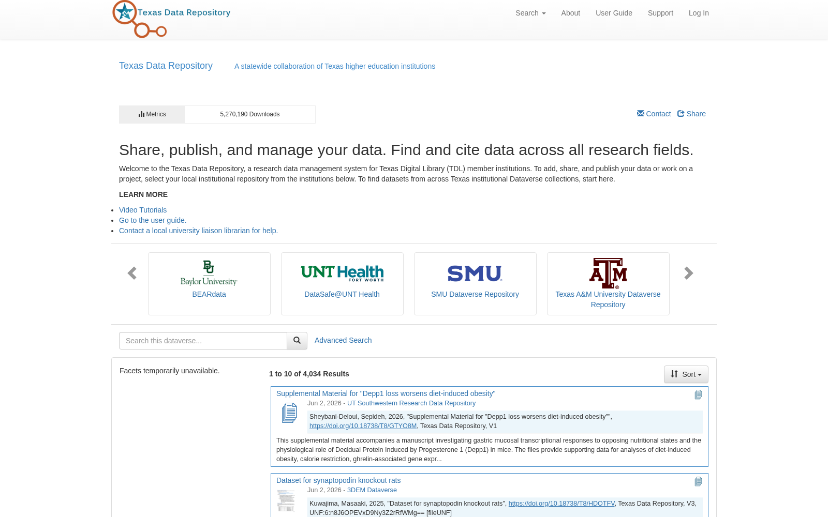Screen dimensions: 828x517
Task: Click dataset type icon on Depp1 result
Action: (x=698, y=394)
